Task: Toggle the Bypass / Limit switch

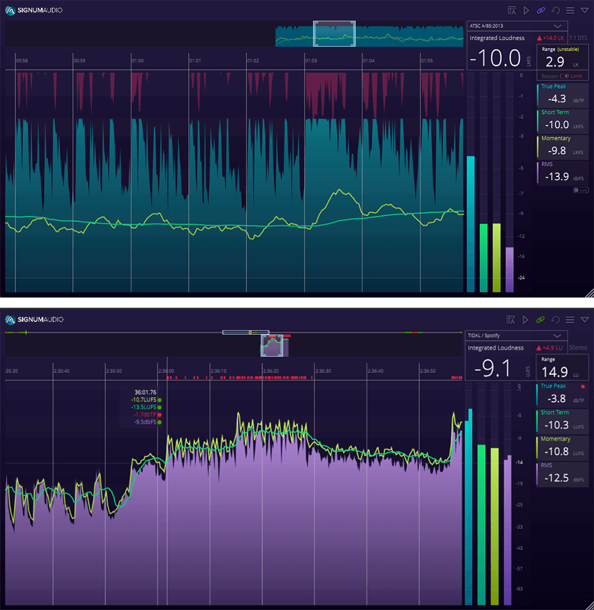Action: click(x=564, y=76)
